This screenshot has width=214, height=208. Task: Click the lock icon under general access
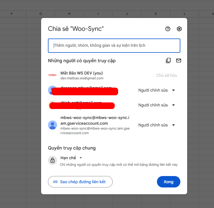[53, 160]
